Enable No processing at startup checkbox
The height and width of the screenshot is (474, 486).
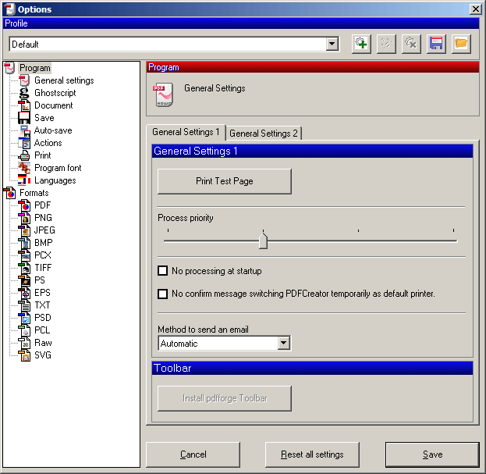coord(163,271)
